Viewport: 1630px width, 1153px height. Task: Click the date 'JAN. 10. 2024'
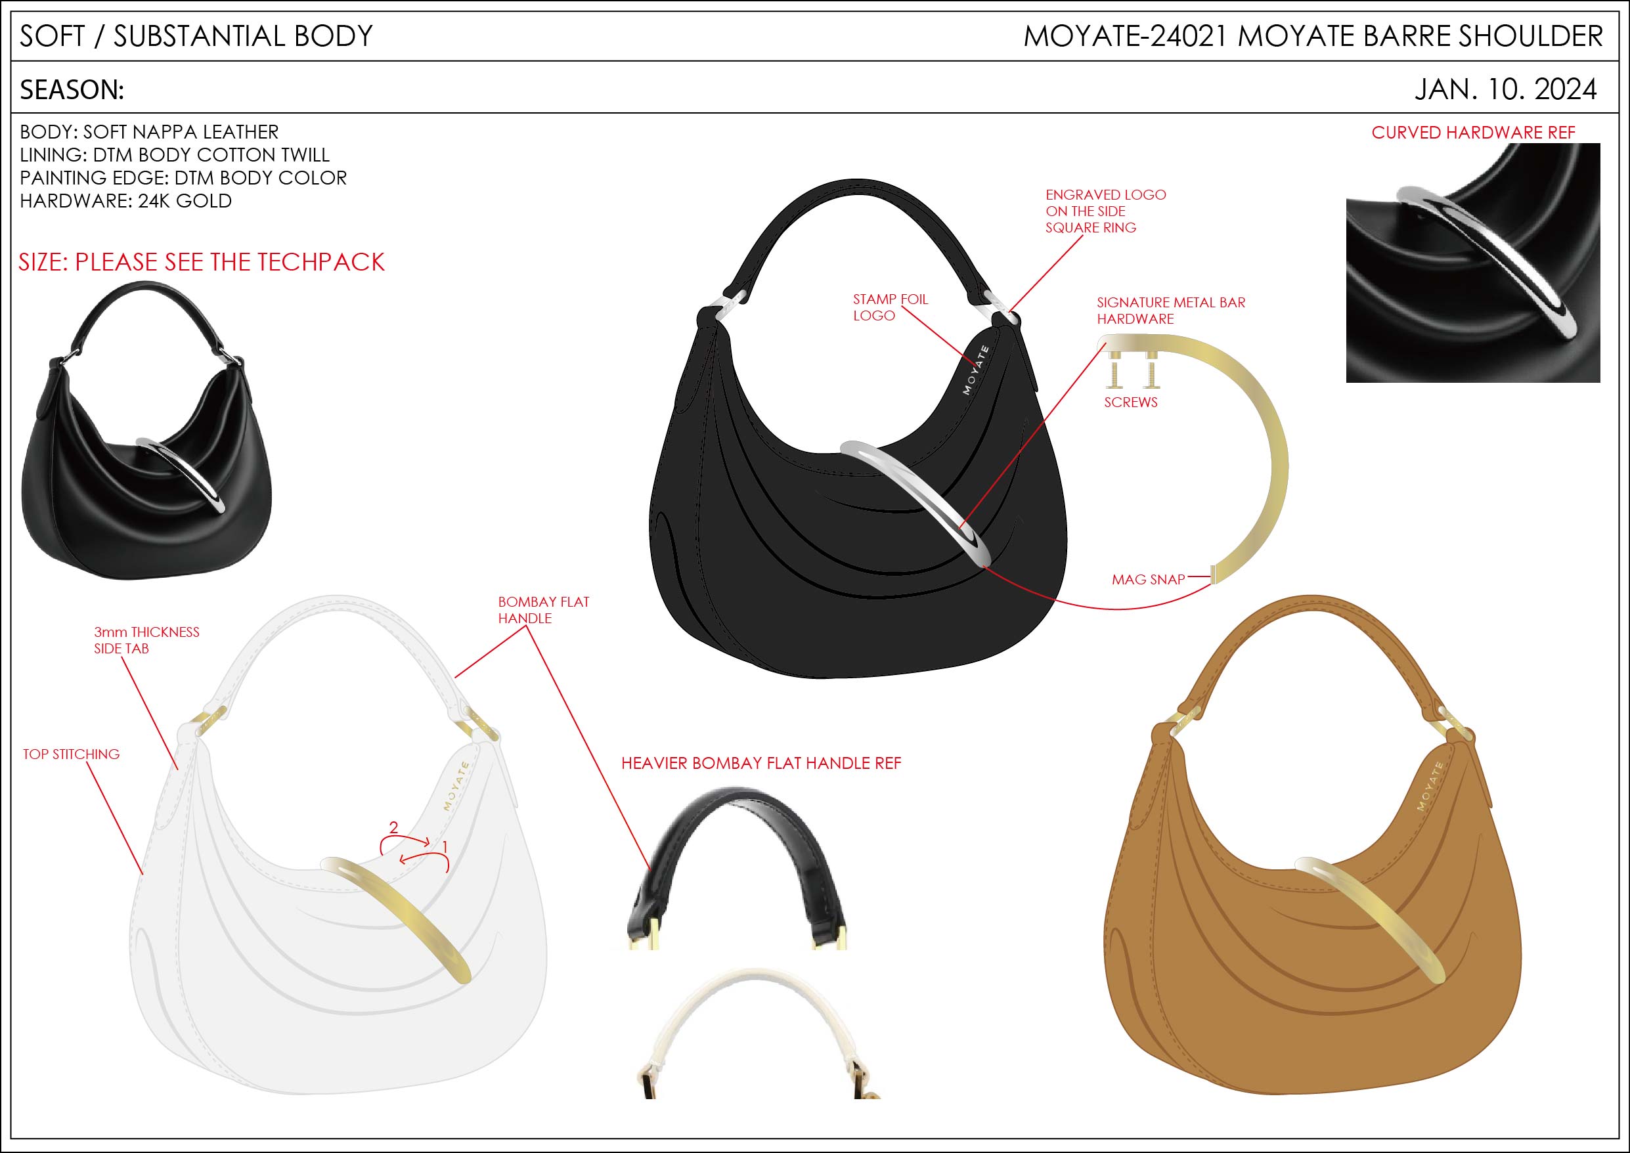1506,89
